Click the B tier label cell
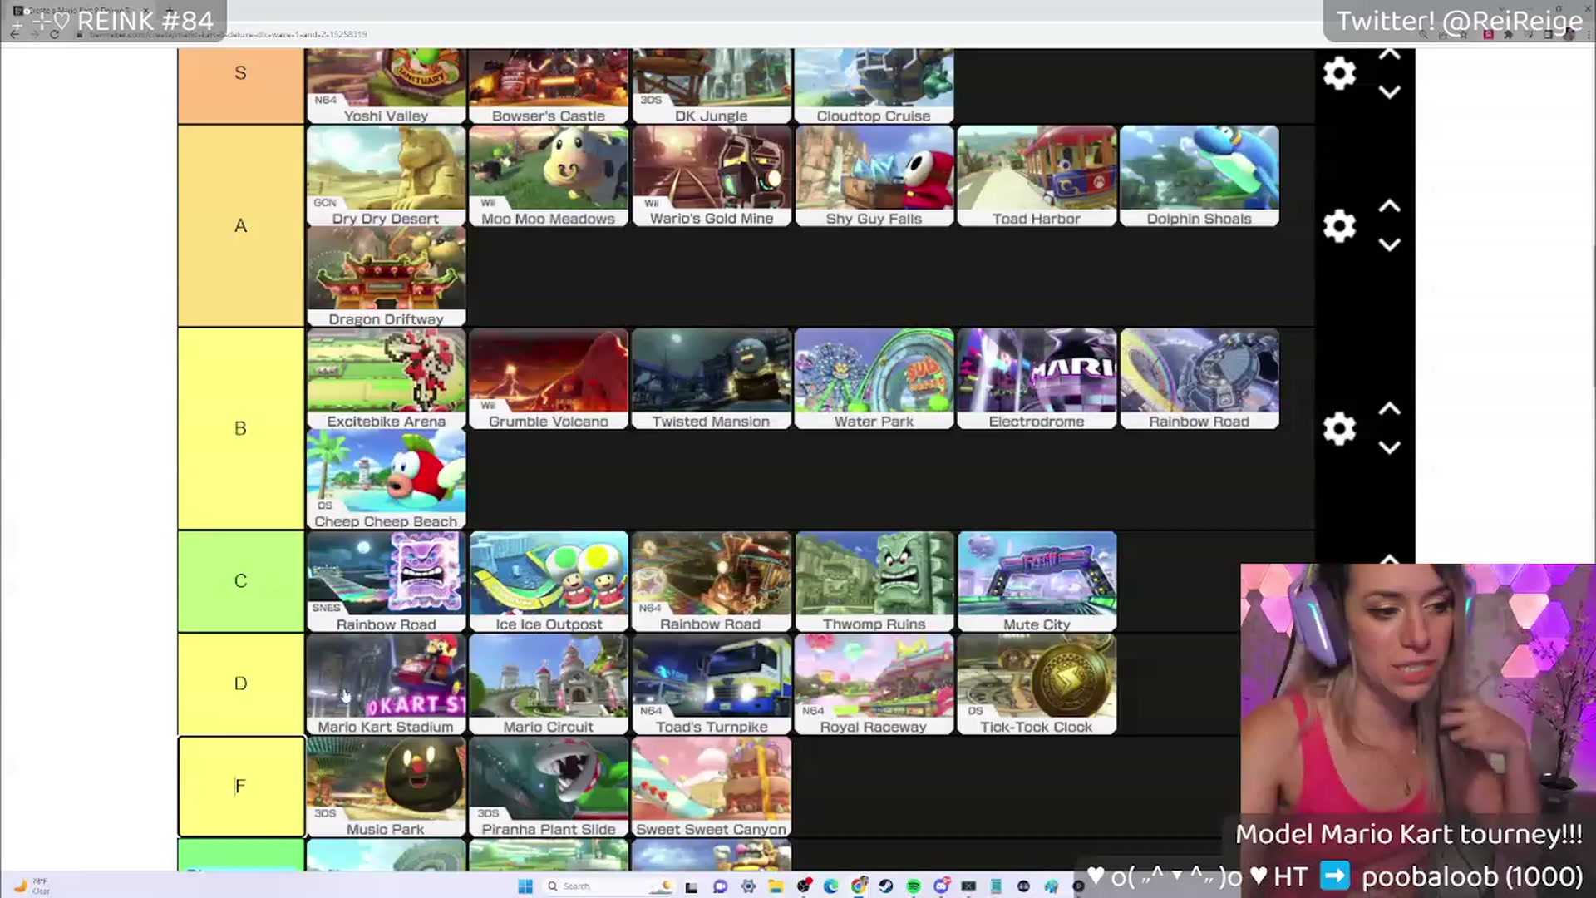 click(241, 428)
